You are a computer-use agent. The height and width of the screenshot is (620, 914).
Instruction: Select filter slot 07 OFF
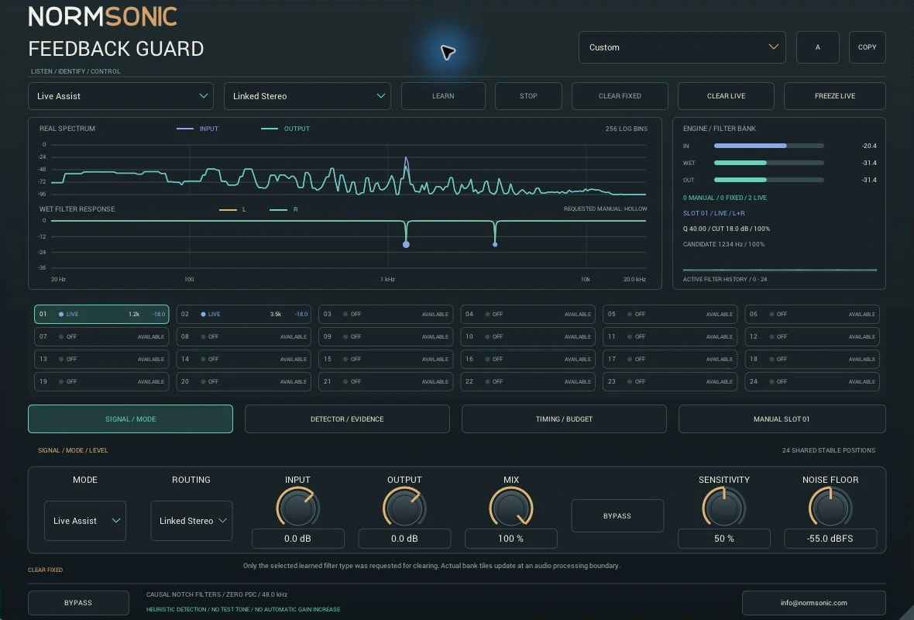(101, 336)
